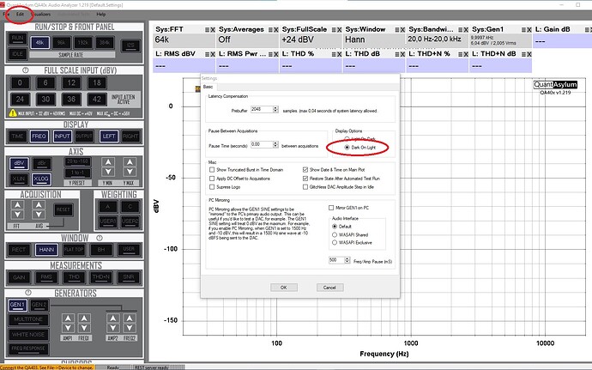592x370 pixels.
Task: Select the FLAT TOP window
Action: pyautogui.click(x=74, y=250)
